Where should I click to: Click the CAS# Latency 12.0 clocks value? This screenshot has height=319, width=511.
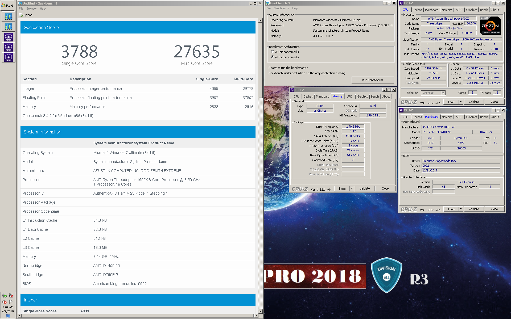pos(353,136)
